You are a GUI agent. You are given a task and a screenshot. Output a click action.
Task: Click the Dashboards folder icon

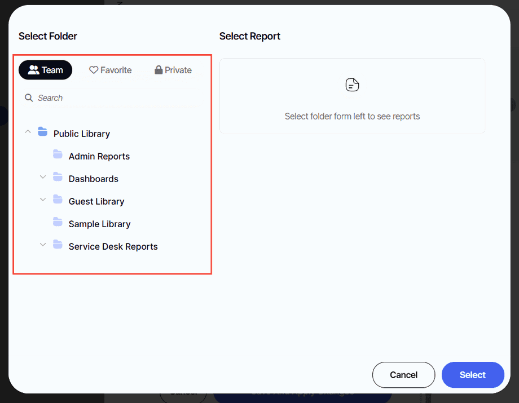tap(58, 177)
